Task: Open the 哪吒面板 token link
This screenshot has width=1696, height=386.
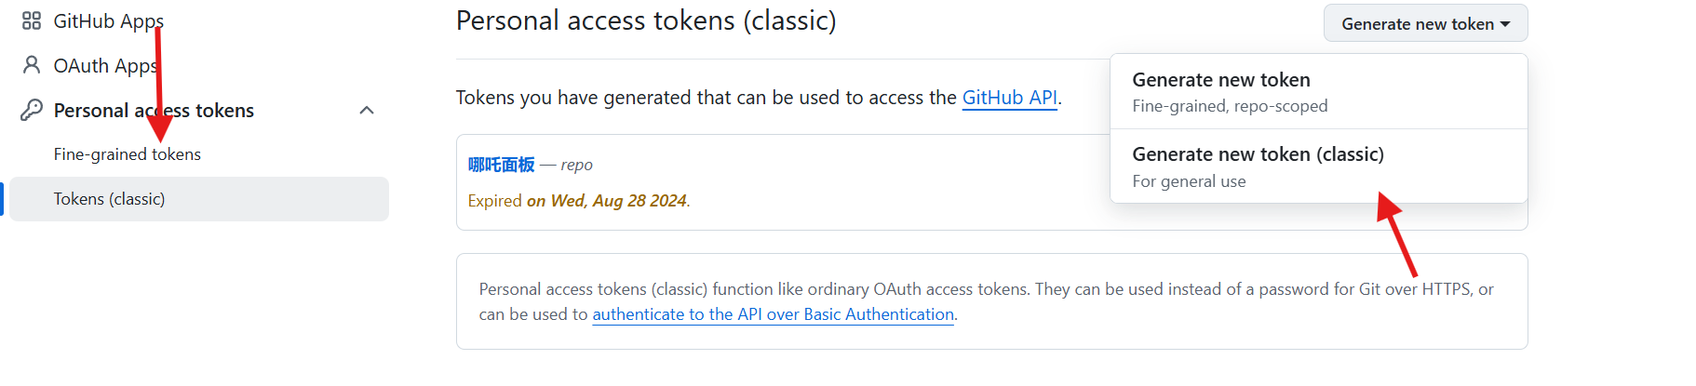Action: (x=501, y=165)
